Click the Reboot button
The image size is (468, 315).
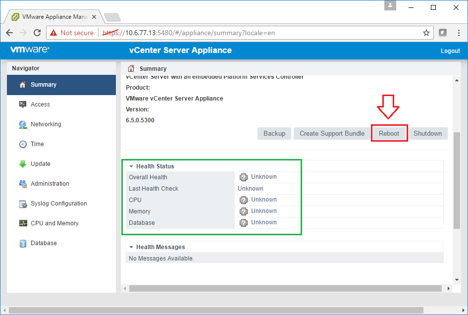click(x=389, y=133)
